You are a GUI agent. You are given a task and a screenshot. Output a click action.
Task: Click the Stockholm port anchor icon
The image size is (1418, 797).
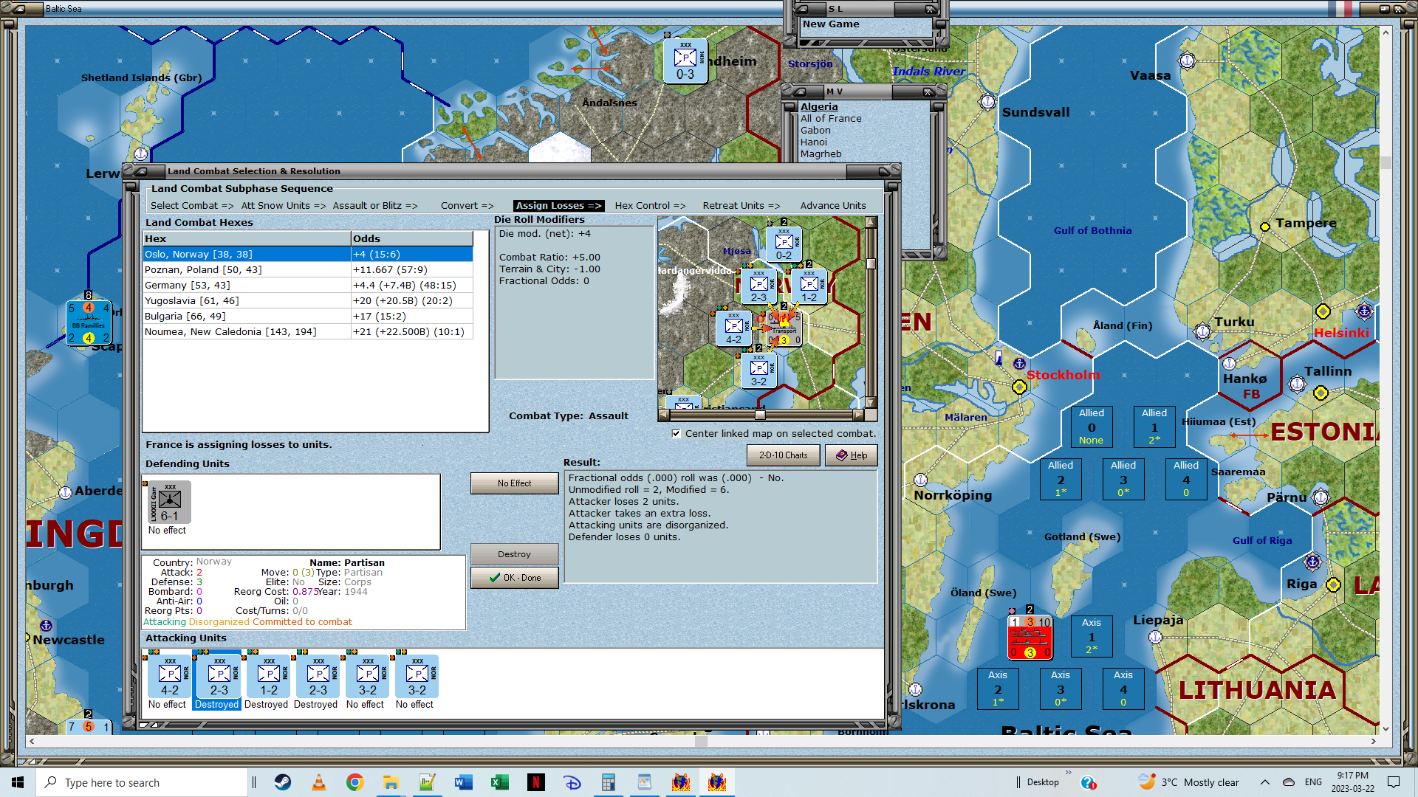click(x=1019, y=364)
